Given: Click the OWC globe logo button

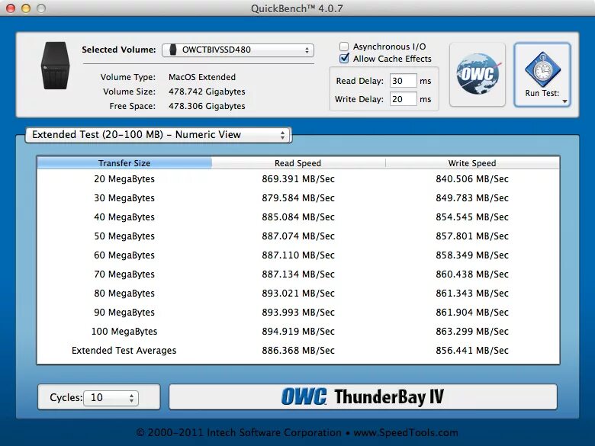Looking at the screenshot, I should (478, 75).
